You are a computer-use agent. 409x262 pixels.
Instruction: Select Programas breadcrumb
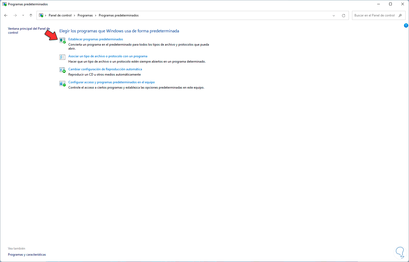(85, 15)
